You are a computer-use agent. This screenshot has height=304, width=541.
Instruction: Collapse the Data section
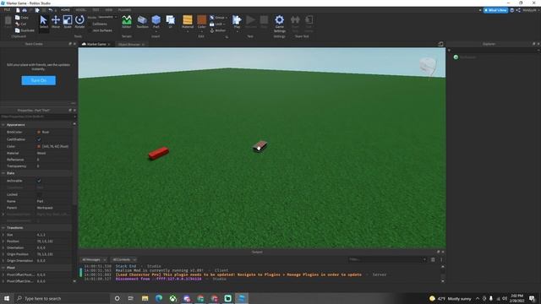[3, 173]
